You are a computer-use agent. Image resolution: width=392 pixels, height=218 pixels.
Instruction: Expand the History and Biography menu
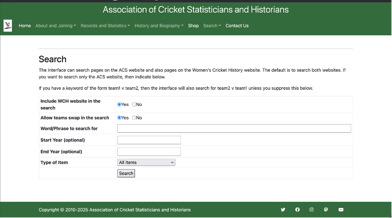(x=159, y=26)
